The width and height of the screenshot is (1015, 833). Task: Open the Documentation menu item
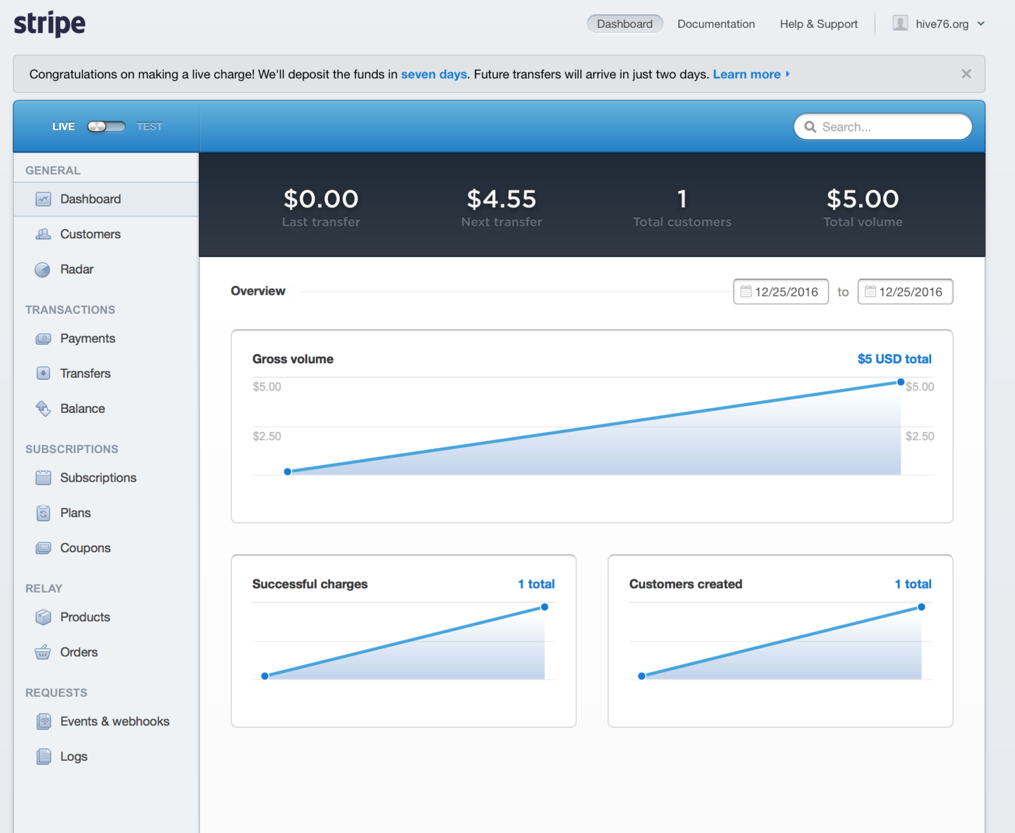point(716,24)
